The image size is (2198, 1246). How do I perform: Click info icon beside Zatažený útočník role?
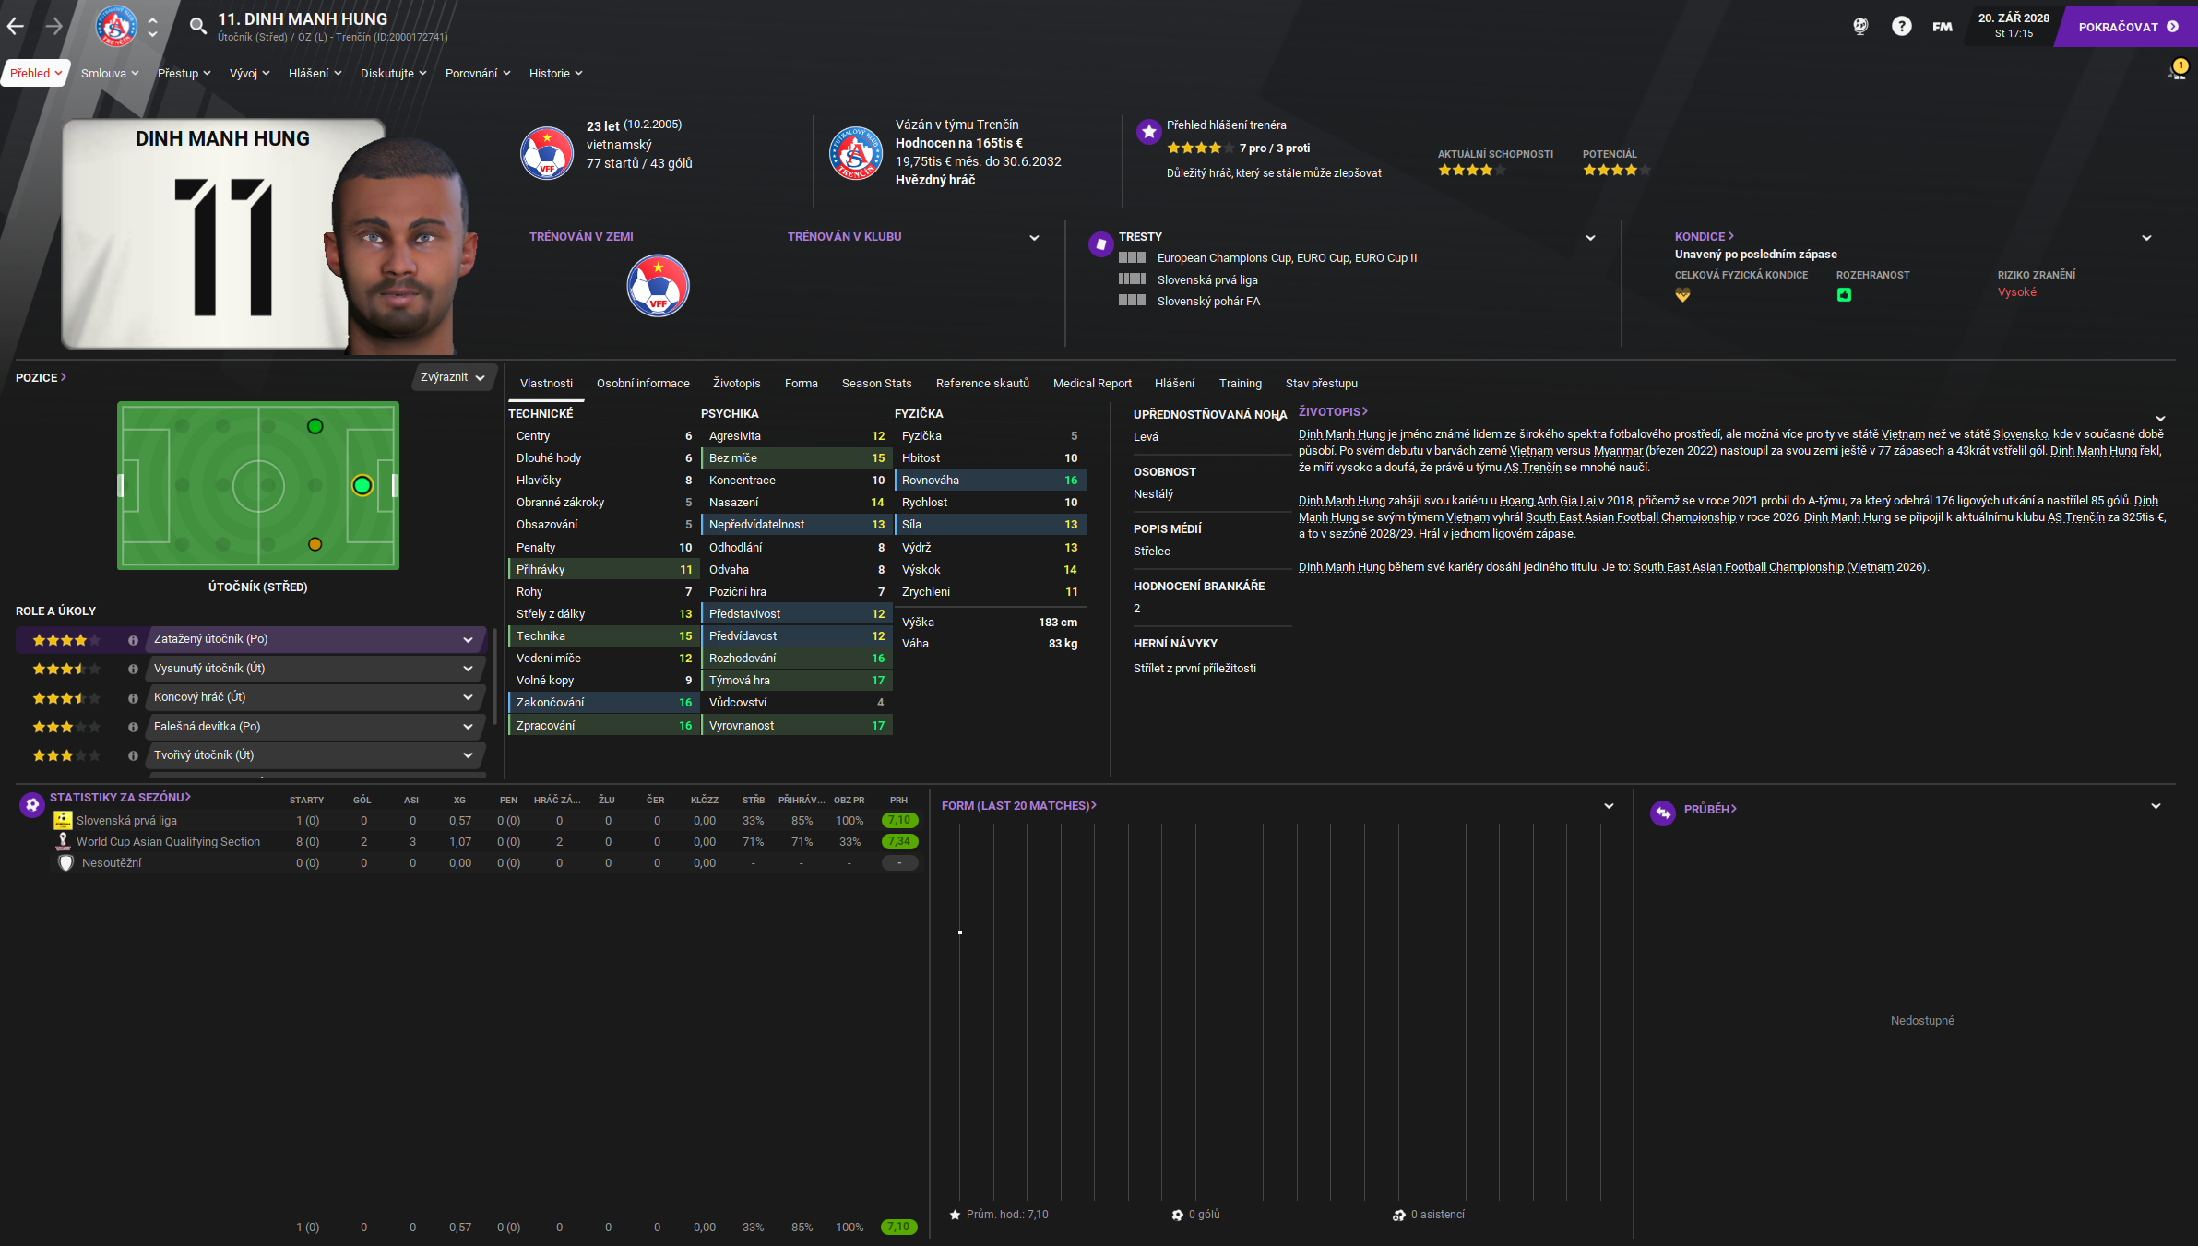click(133, 640)
